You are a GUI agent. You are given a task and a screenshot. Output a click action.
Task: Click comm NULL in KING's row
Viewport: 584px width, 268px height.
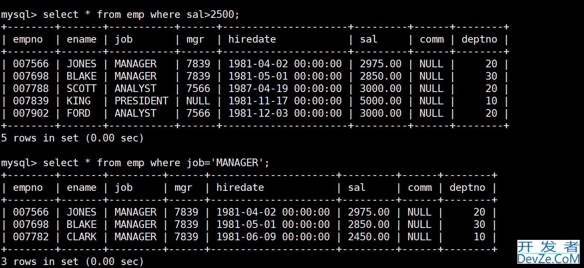tap(431, 101)
